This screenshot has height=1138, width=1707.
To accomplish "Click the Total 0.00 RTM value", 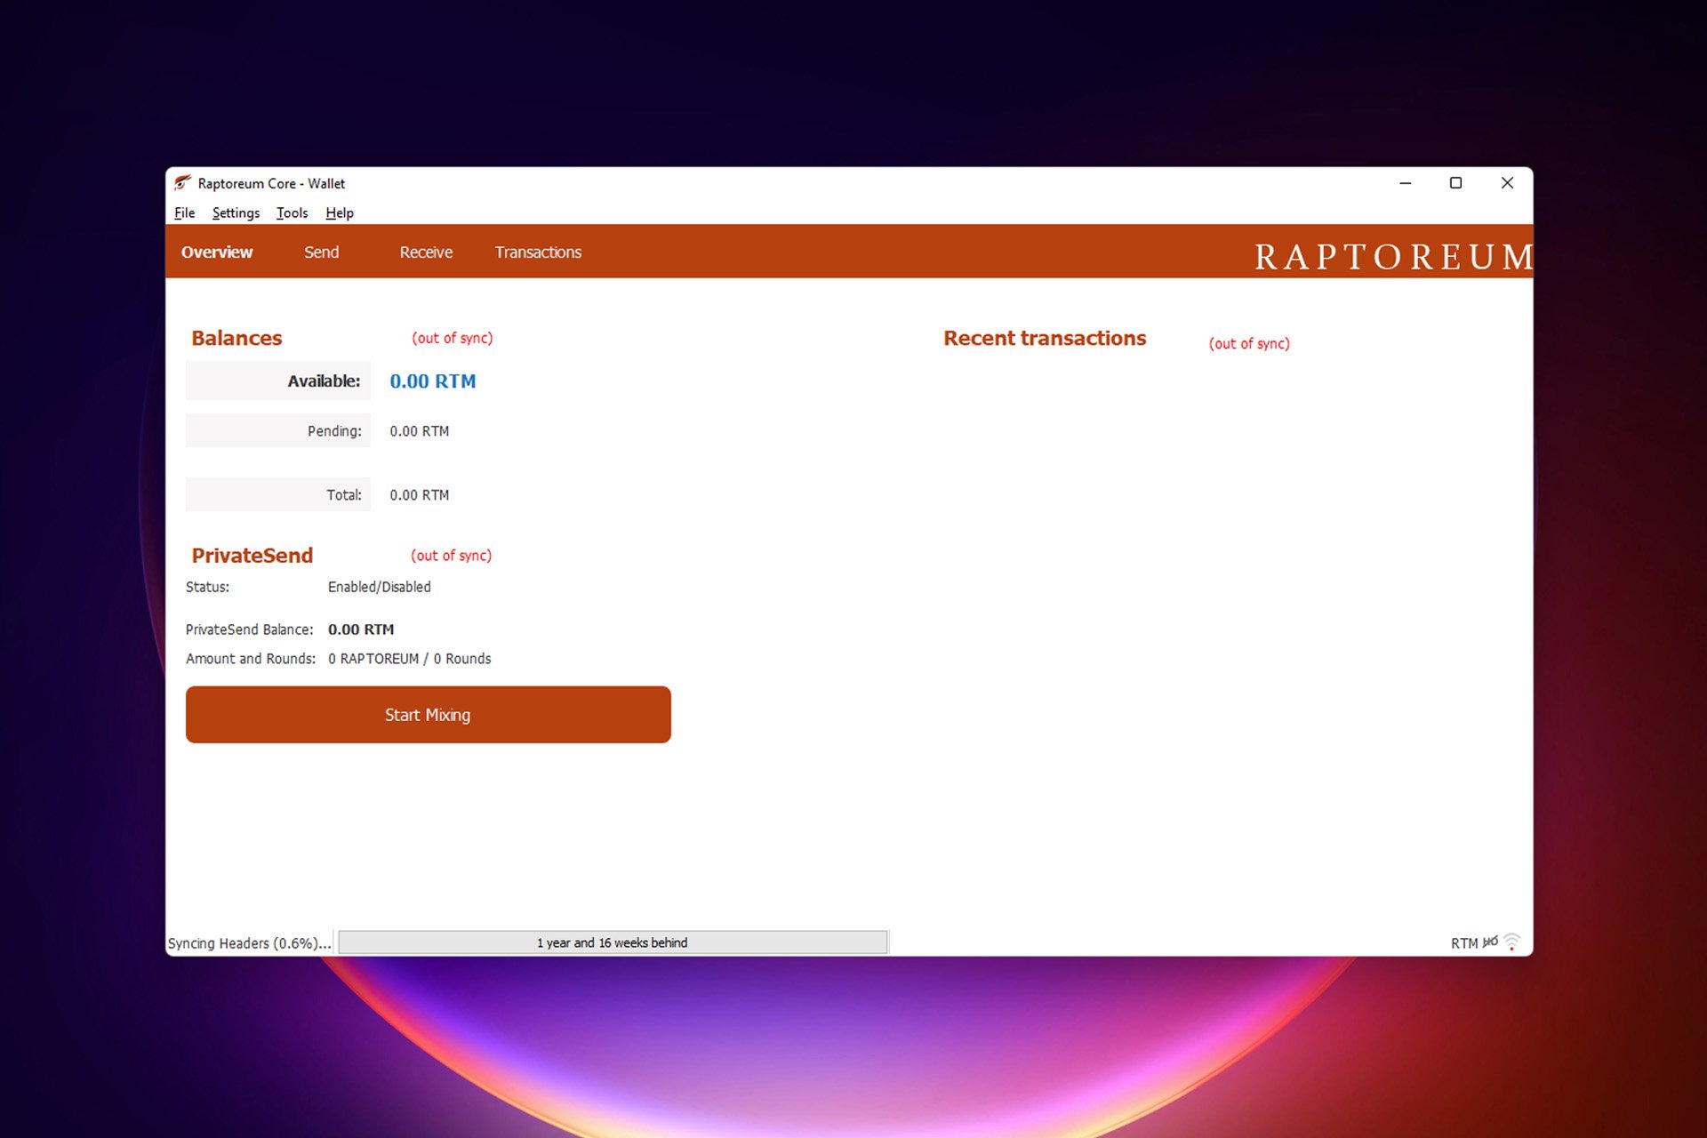I will click(419, 495).
